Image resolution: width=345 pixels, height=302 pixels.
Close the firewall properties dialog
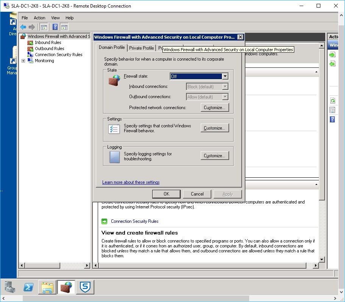pyautogui.click(x=240, y=37)
